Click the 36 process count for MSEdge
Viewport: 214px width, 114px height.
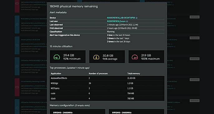click(x=90, y=83)
